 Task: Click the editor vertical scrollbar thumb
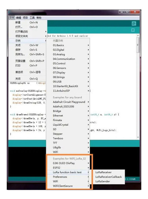(138, 45)
